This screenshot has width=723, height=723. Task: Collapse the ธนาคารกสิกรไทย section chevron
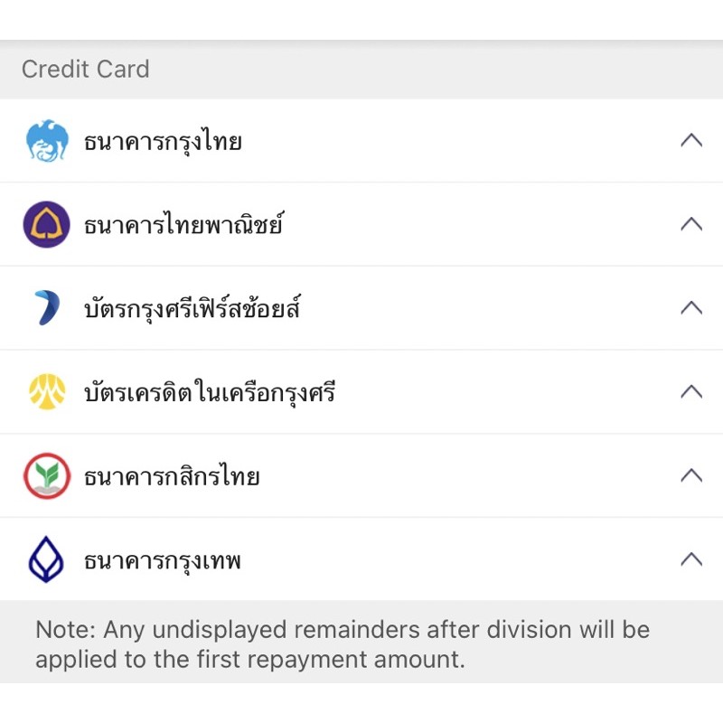tap(690, 475)
